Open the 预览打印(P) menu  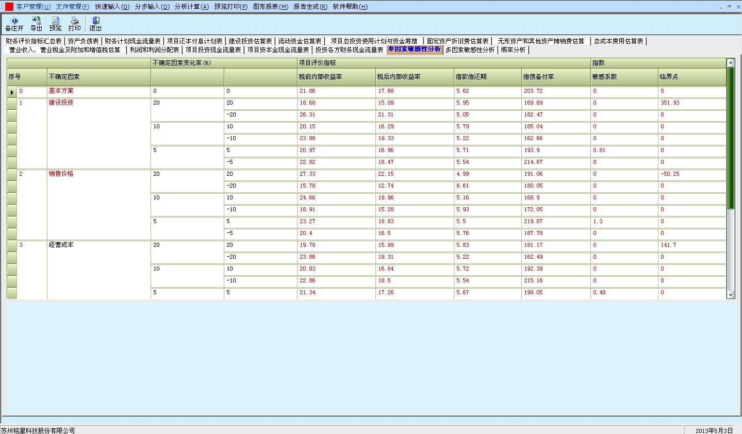coord(231,7)
